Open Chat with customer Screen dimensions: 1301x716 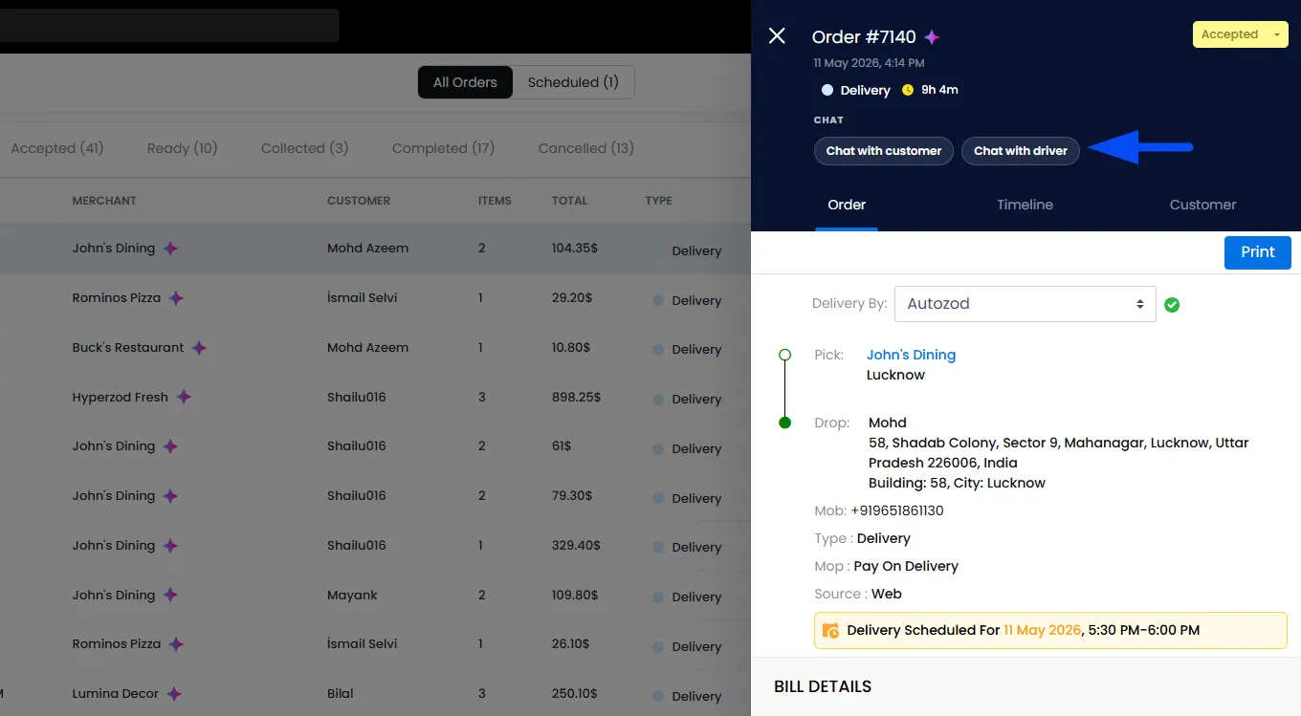tap(884, 151)
